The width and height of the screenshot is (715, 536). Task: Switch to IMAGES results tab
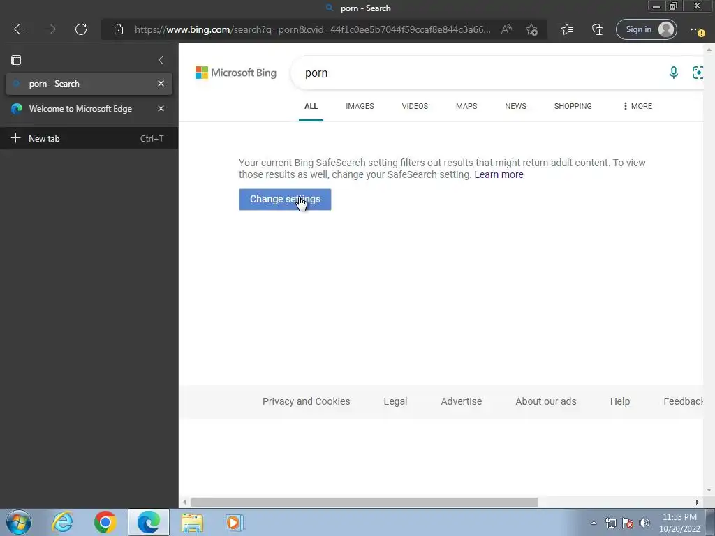pos(360,106)
